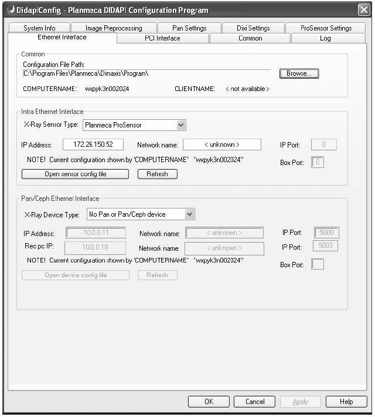The height and width of the screenshot is (417, 375).
Task: Click Open device config file button
Action: click(x=76, y=275)
